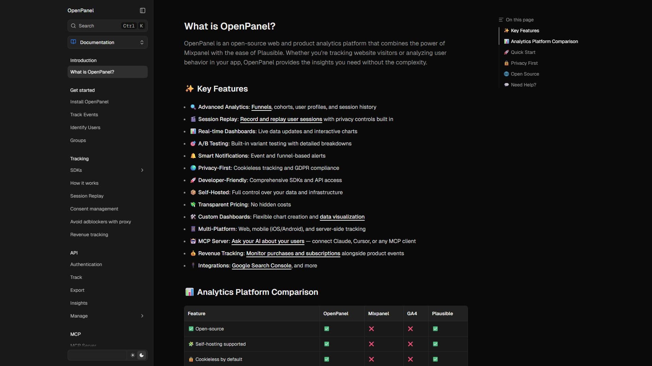Screen dimensions: 652x366
Task: Click target emoji beside A/B Testing
Action: [193, 143]
